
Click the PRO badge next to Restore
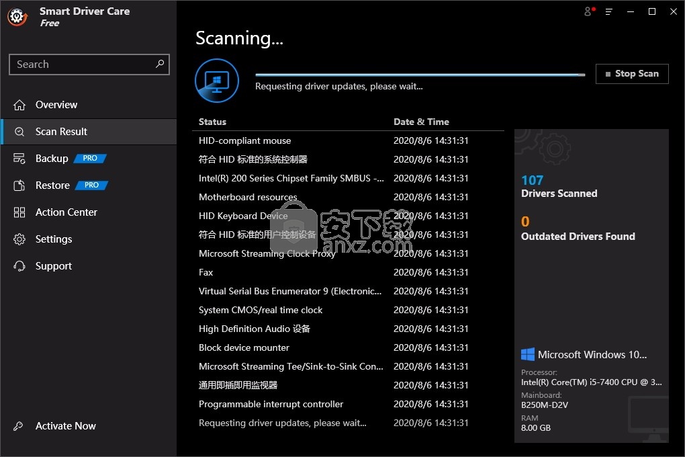pos(91,185)
